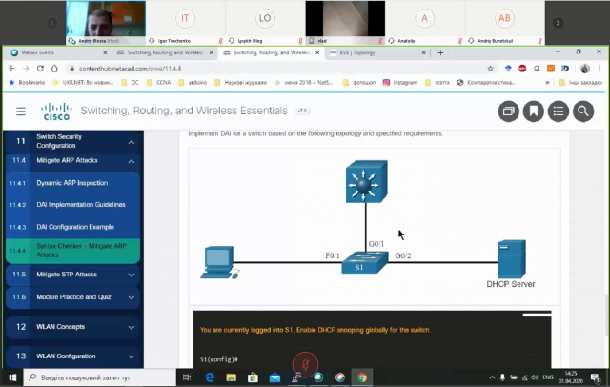Viewport: 610px width, 387px height.
Task: Open the hamburger navigation menu
Action: (21, 112)
